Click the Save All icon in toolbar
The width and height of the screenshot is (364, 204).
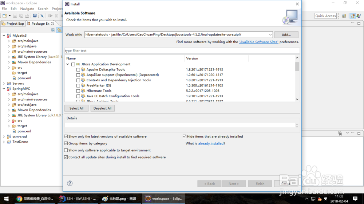[x=21, y=16]
